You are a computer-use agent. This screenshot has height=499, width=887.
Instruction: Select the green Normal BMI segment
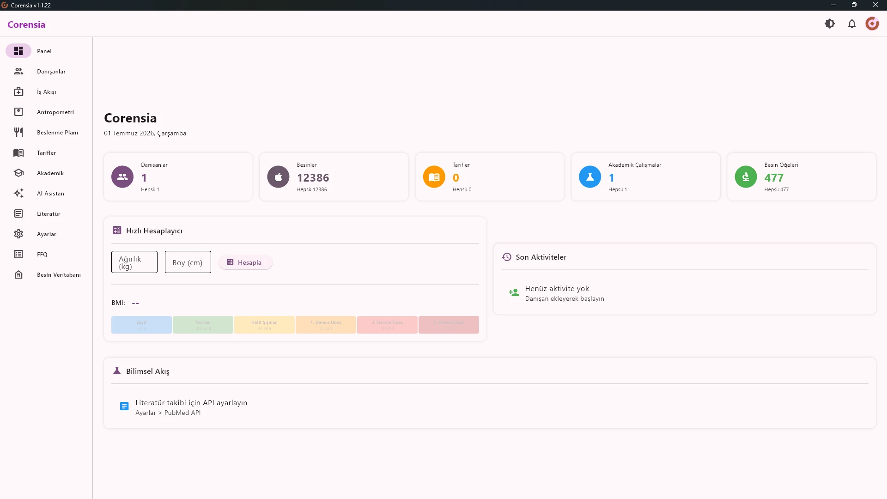point(203,325)
